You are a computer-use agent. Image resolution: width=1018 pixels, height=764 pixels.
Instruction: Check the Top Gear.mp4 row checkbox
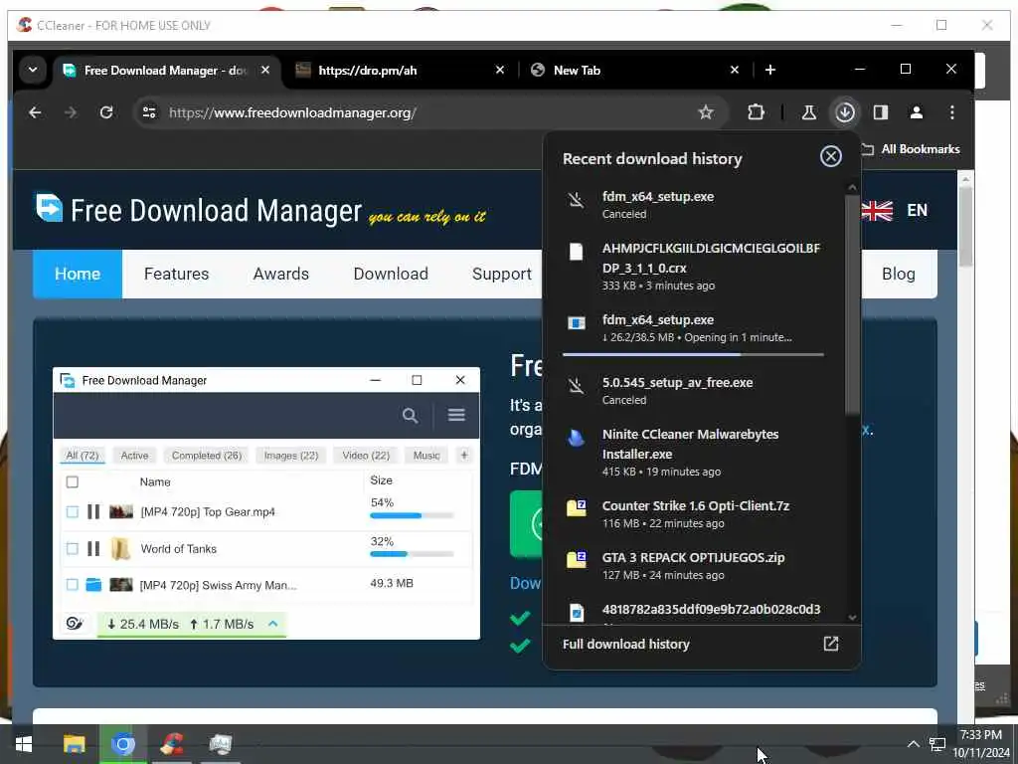pyautogui.click(x=72, y=512)
